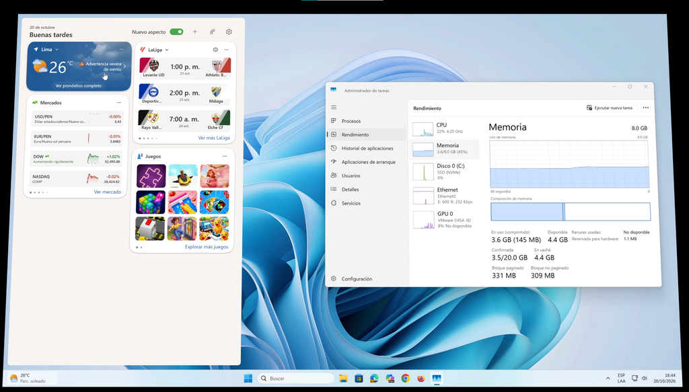Open Microsoft Edge from taskbar
The width and height of the screenshot is (689, 392).
[374, 378]
